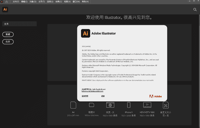Click the small Ai app icon in the title bar
200x128 pixels.
(2, 2)
